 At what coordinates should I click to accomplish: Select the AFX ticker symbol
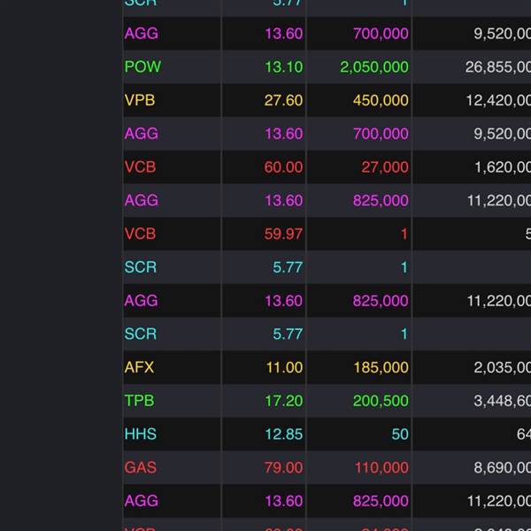pyautogui.click(x=139, y=367)
